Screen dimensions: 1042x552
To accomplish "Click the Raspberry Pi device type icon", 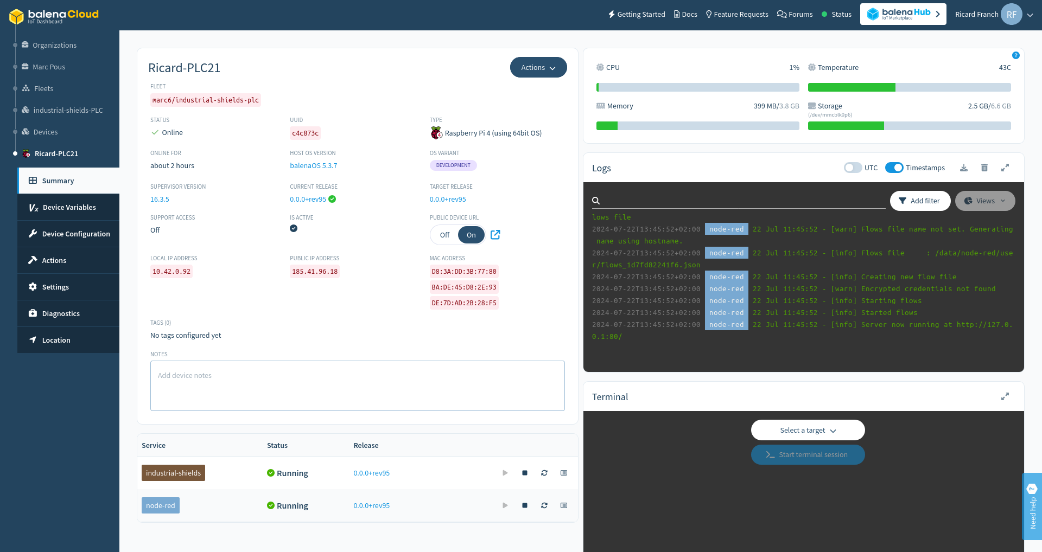I will (x=436, y=133).
